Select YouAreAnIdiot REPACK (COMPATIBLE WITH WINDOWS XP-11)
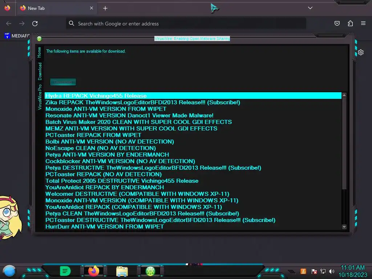This screenshot has width=372, height=279. (x=193, y=207)
